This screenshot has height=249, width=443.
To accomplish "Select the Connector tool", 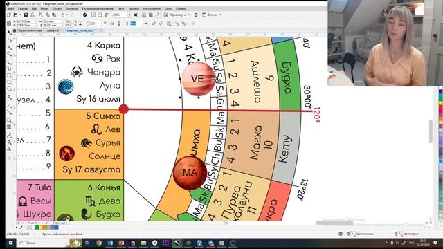I will 9,112.
